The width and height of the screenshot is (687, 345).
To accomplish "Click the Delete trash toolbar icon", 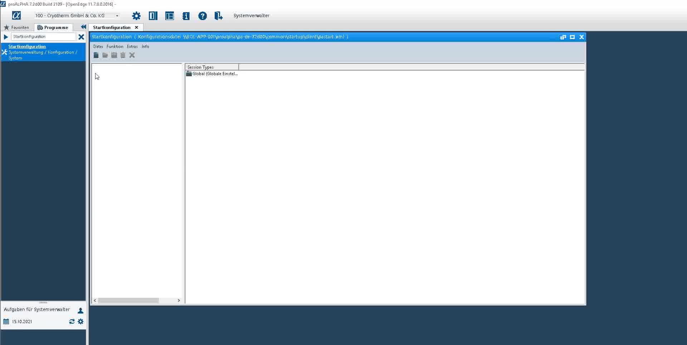I will pos(123,55).
